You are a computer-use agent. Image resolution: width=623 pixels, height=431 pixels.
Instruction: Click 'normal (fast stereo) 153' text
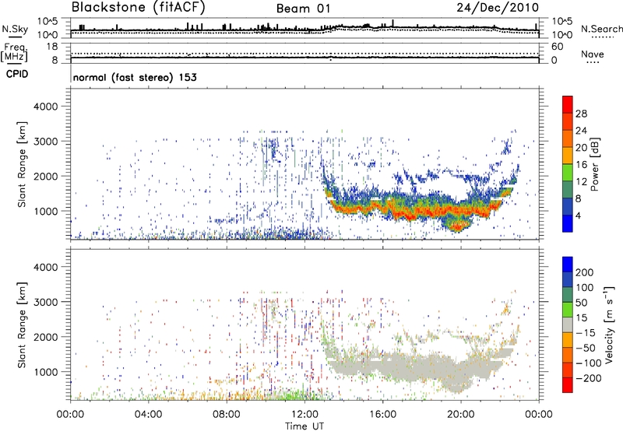point(135,77)
